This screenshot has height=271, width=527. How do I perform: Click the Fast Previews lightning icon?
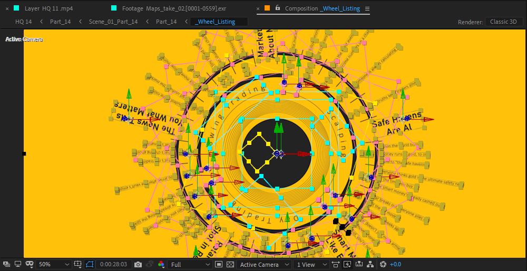coord(347,265)
